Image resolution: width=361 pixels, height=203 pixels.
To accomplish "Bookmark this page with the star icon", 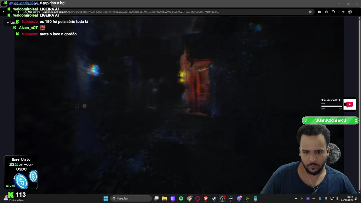I will pos(310,12).
